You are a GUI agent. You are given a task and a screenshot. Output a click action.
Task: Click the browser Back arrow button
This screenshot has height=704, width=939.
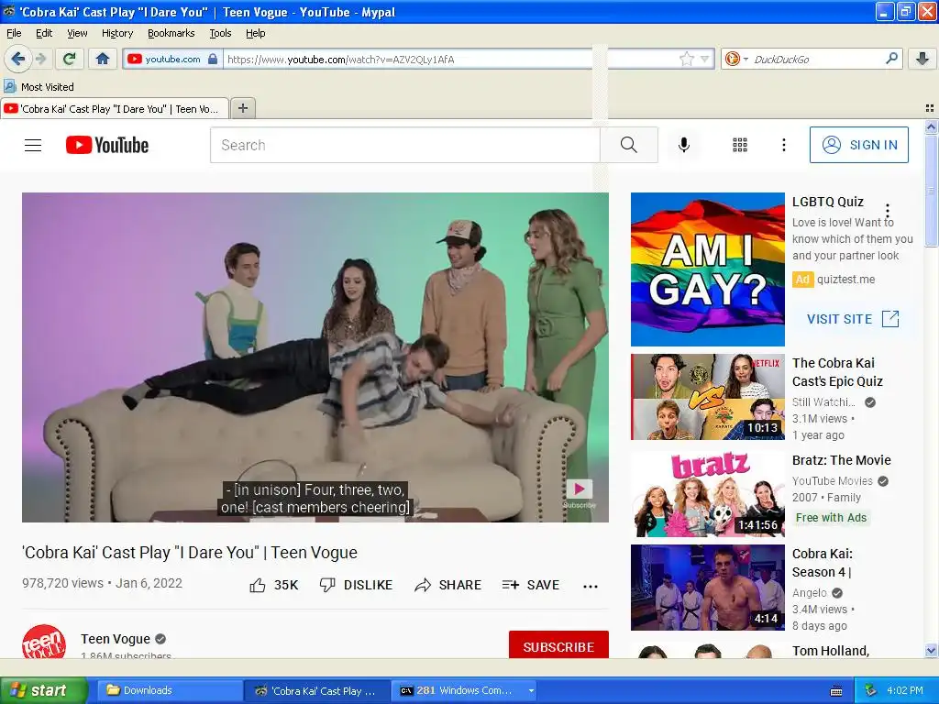(17, 59)
